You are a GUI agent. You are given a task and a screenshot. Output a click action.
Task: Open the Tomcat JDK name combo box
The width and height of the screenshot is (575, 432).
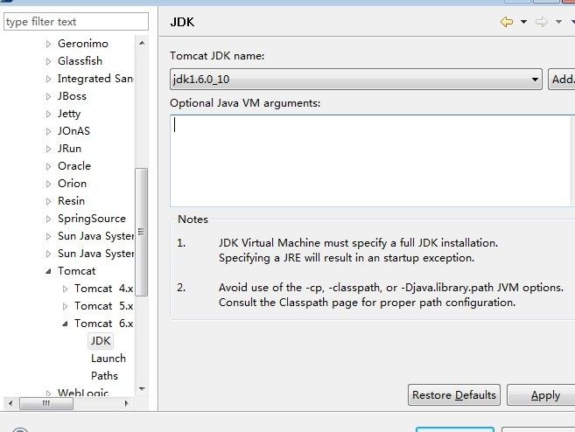point(355,80)
